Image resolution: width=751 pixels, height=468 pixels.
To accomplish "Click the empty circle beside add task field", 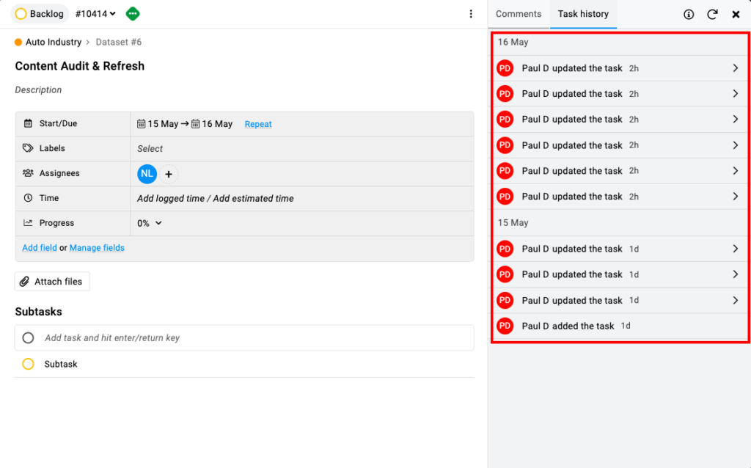I will [28, 338].
